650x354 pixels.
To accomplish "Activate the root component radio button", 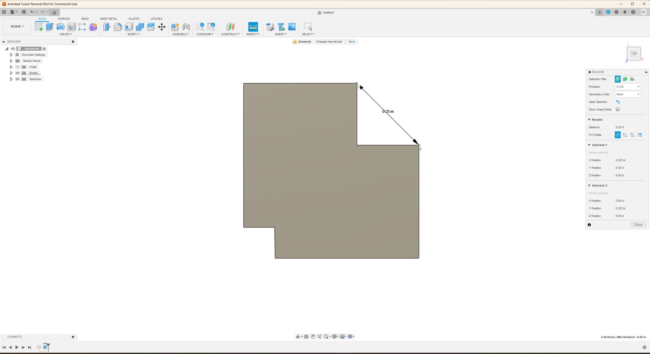I will [44, 49].
